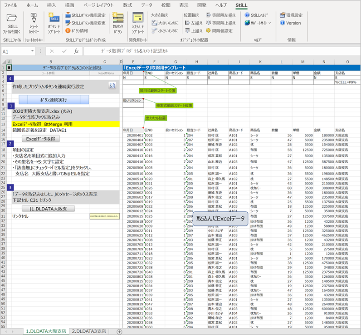Click the Excelデータ取得 button

[x=41, y=139]
